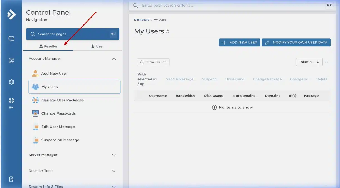Click MODIFY YOUR OWN USER DATA button
The image size is (340, 188).
pos(296,43)
